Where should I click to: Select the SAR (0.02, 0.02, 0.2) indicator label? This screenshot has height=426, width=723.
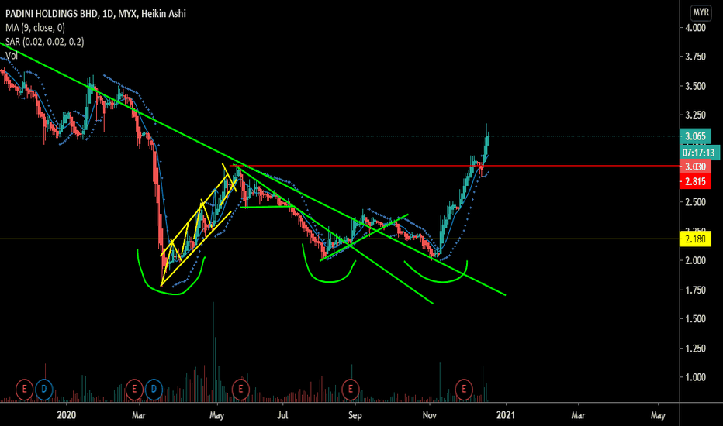45,42
